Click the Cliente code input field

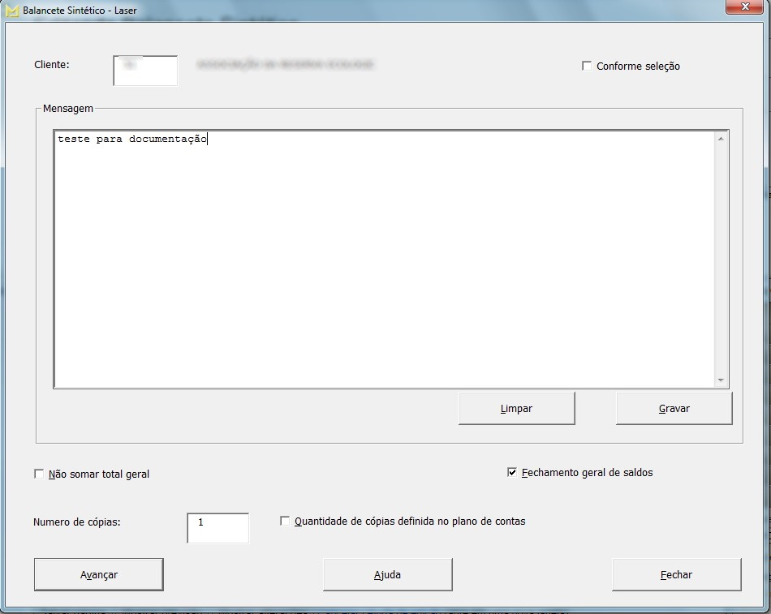click(x=145, y=71)
